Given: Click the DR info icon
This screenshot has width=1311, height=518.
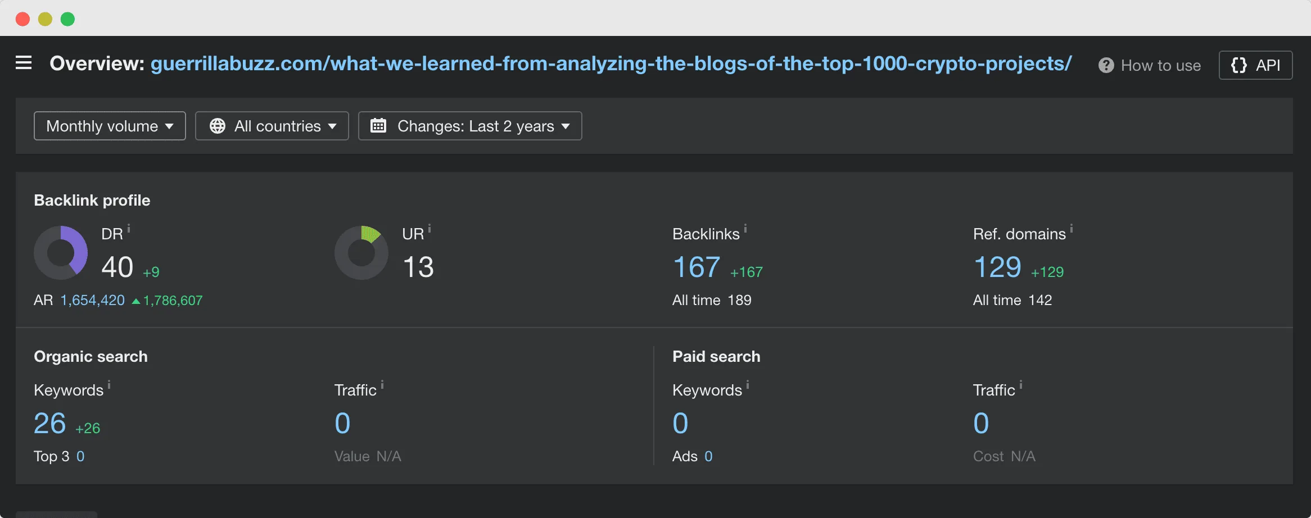Looking at the screenshot, I should (x=129, y=228).
